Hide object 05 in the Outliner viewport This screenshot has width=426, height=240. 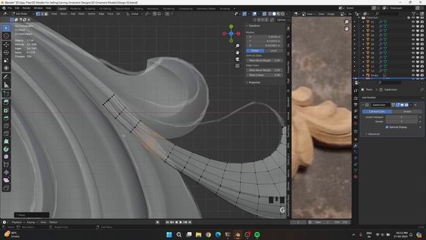click(413, 39)
